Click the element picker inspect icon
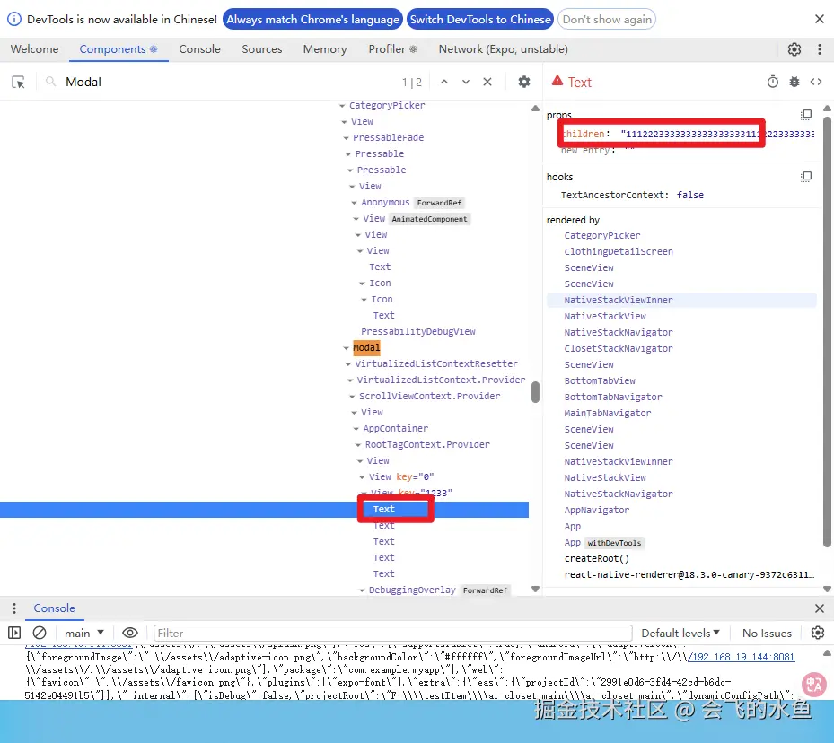Screen dimensions: 834x743 [18, 82]
